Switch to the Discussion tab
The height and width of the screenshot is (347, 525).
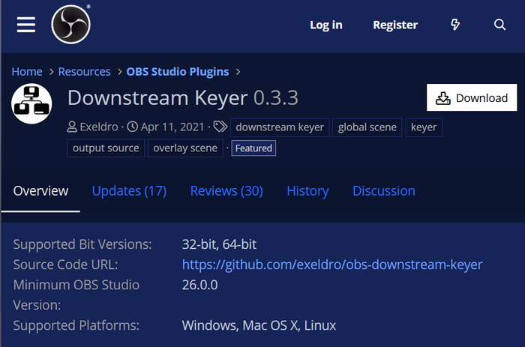tap(384, 191)
